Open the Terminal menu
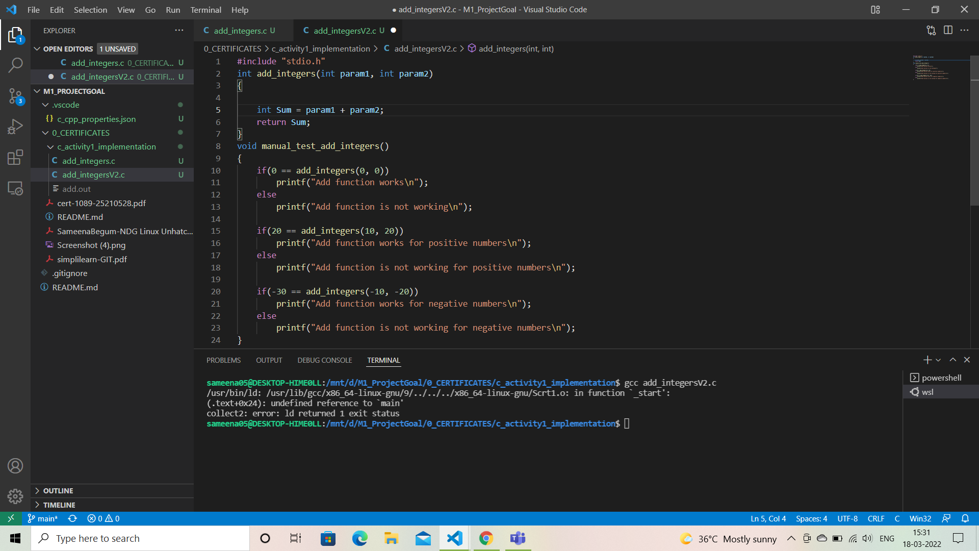This screenshot has height=551, width=979. coord(205,10)
